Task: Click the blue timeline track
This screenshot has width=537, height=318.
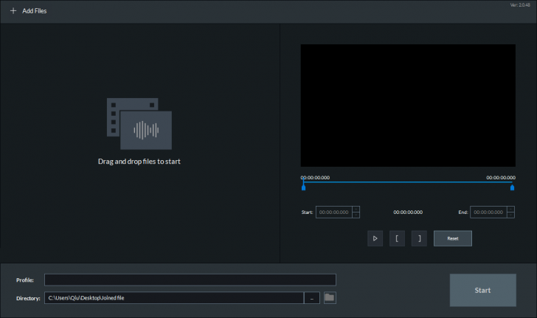Action: 407,182
